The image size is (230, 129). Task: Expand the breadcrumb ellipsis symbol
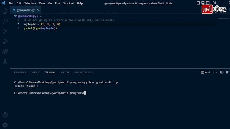tap(41, 16)
